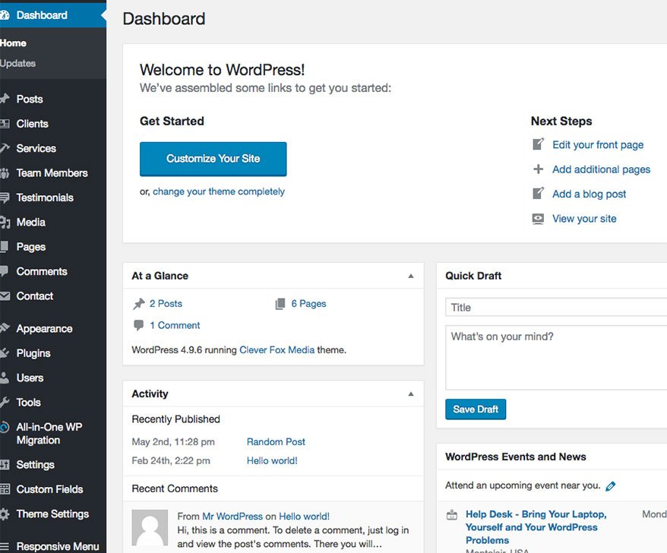Click the Users person icon in sidebar
The width and height of the screenshot is (667, 553).
point(5,378)
